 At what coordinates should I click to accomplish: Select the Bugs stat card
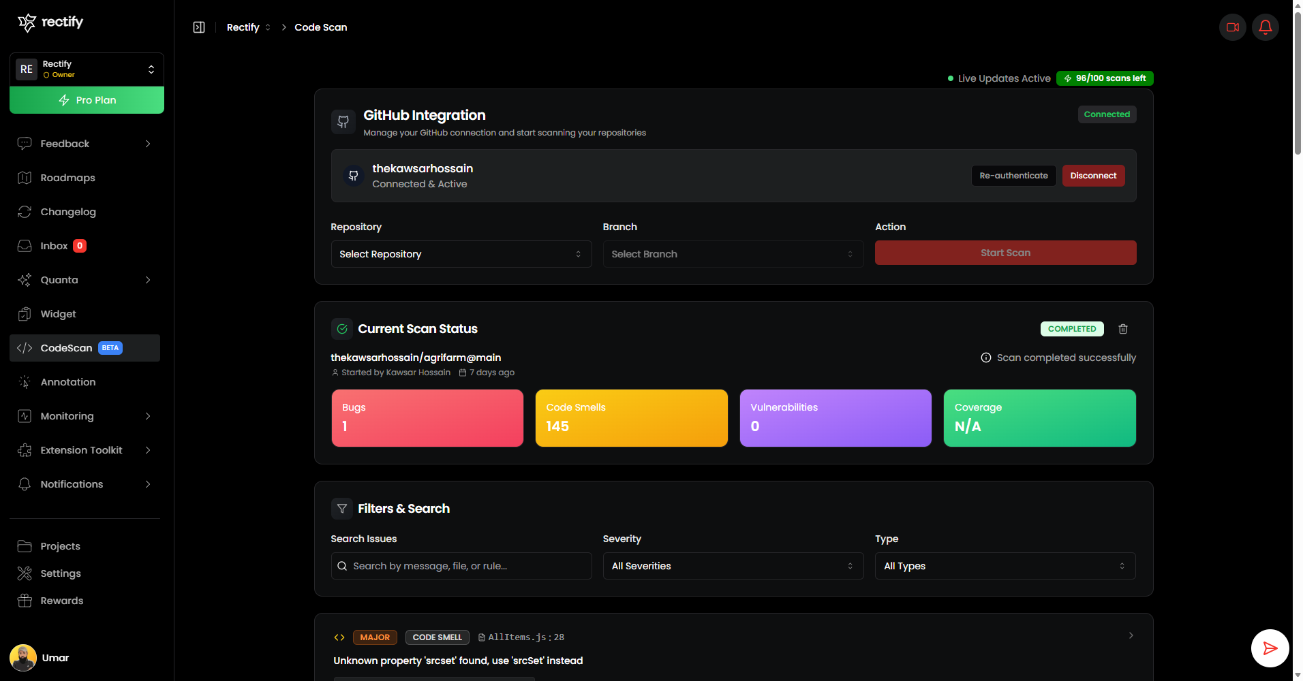point(427,418)
